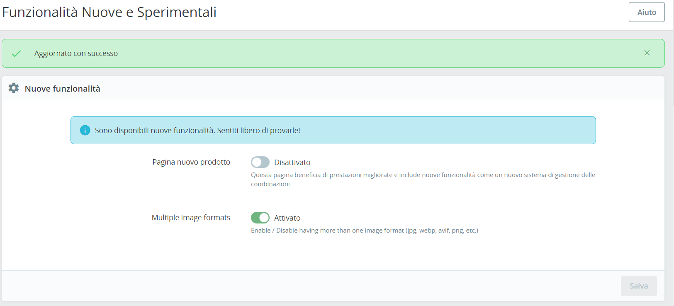
Task: Click the 'Pagina nuovo prodotto' field label
Action: pos(191,162)
